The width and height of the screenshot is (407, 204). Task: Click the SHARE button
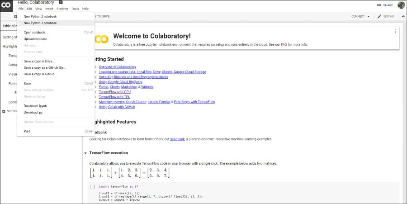pyautogui.click(x=388, y=5)
